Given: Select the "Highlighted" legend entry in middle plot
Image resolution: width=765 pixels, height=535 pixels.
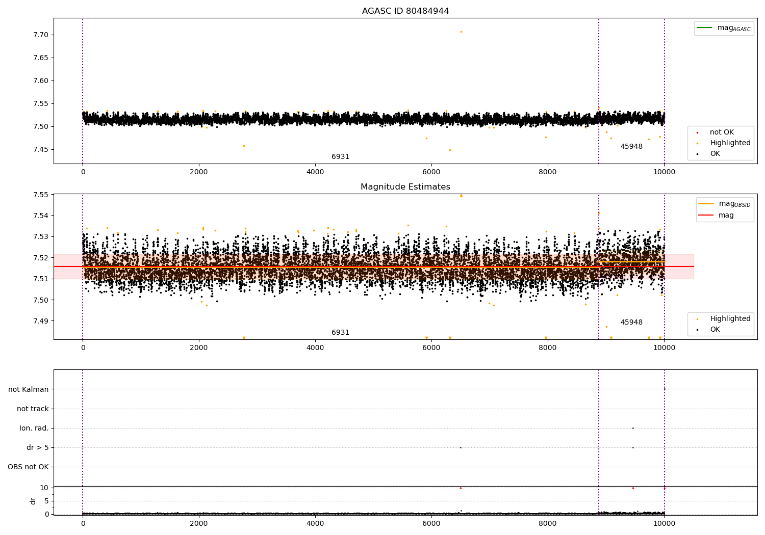Looking at the screenshot, I should (730, 319).
